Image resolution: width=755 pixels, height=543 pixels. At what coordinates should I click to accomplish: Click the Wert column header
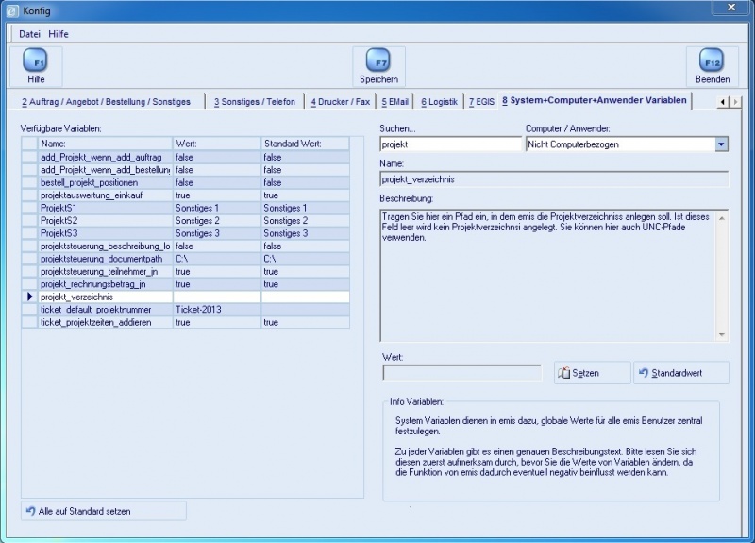pyautogui.click(x=216, y=144)
